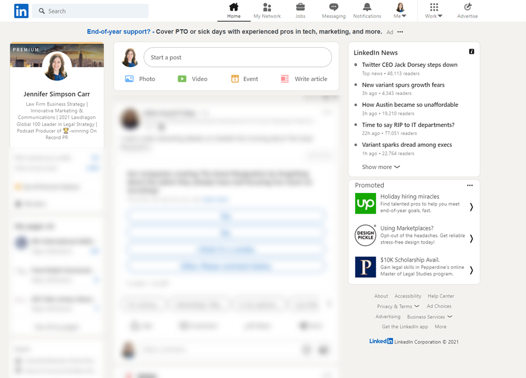
Task: Add a Video to post
Action: 193,79
